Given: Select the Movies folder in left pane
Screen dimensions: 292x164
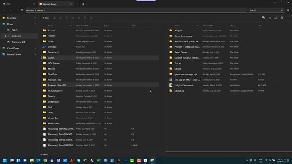Looking at the screenshot, I should point(99,69).
